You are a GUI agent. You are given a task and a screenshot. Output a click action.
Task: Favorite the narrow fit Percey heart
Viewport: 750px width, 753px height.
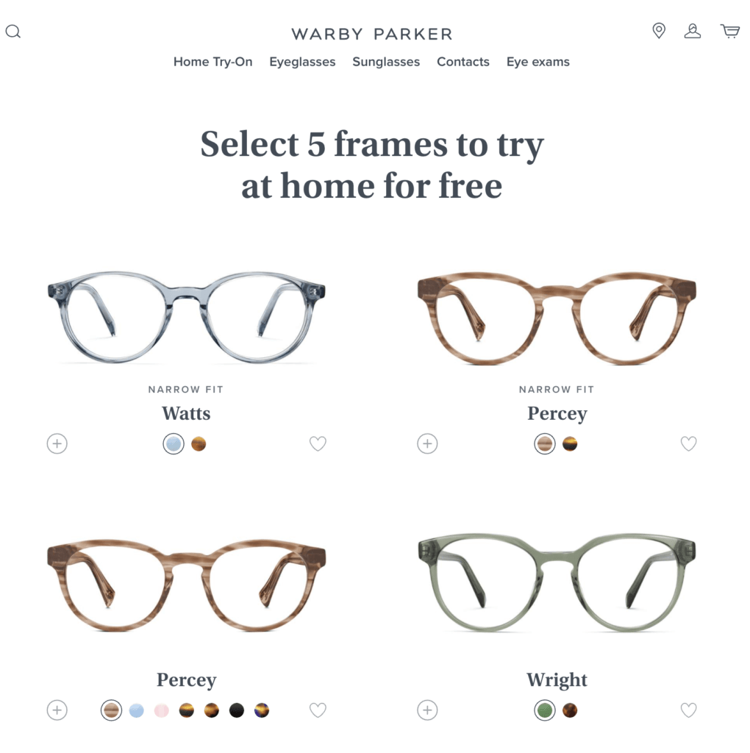point(688,443)
